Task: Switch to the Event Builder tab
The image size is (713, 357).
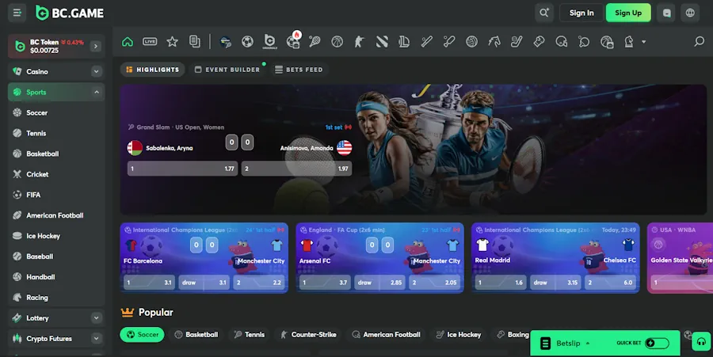Action: click(x=227, y=70)
